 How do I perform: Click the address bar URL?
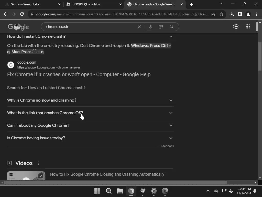122,14
